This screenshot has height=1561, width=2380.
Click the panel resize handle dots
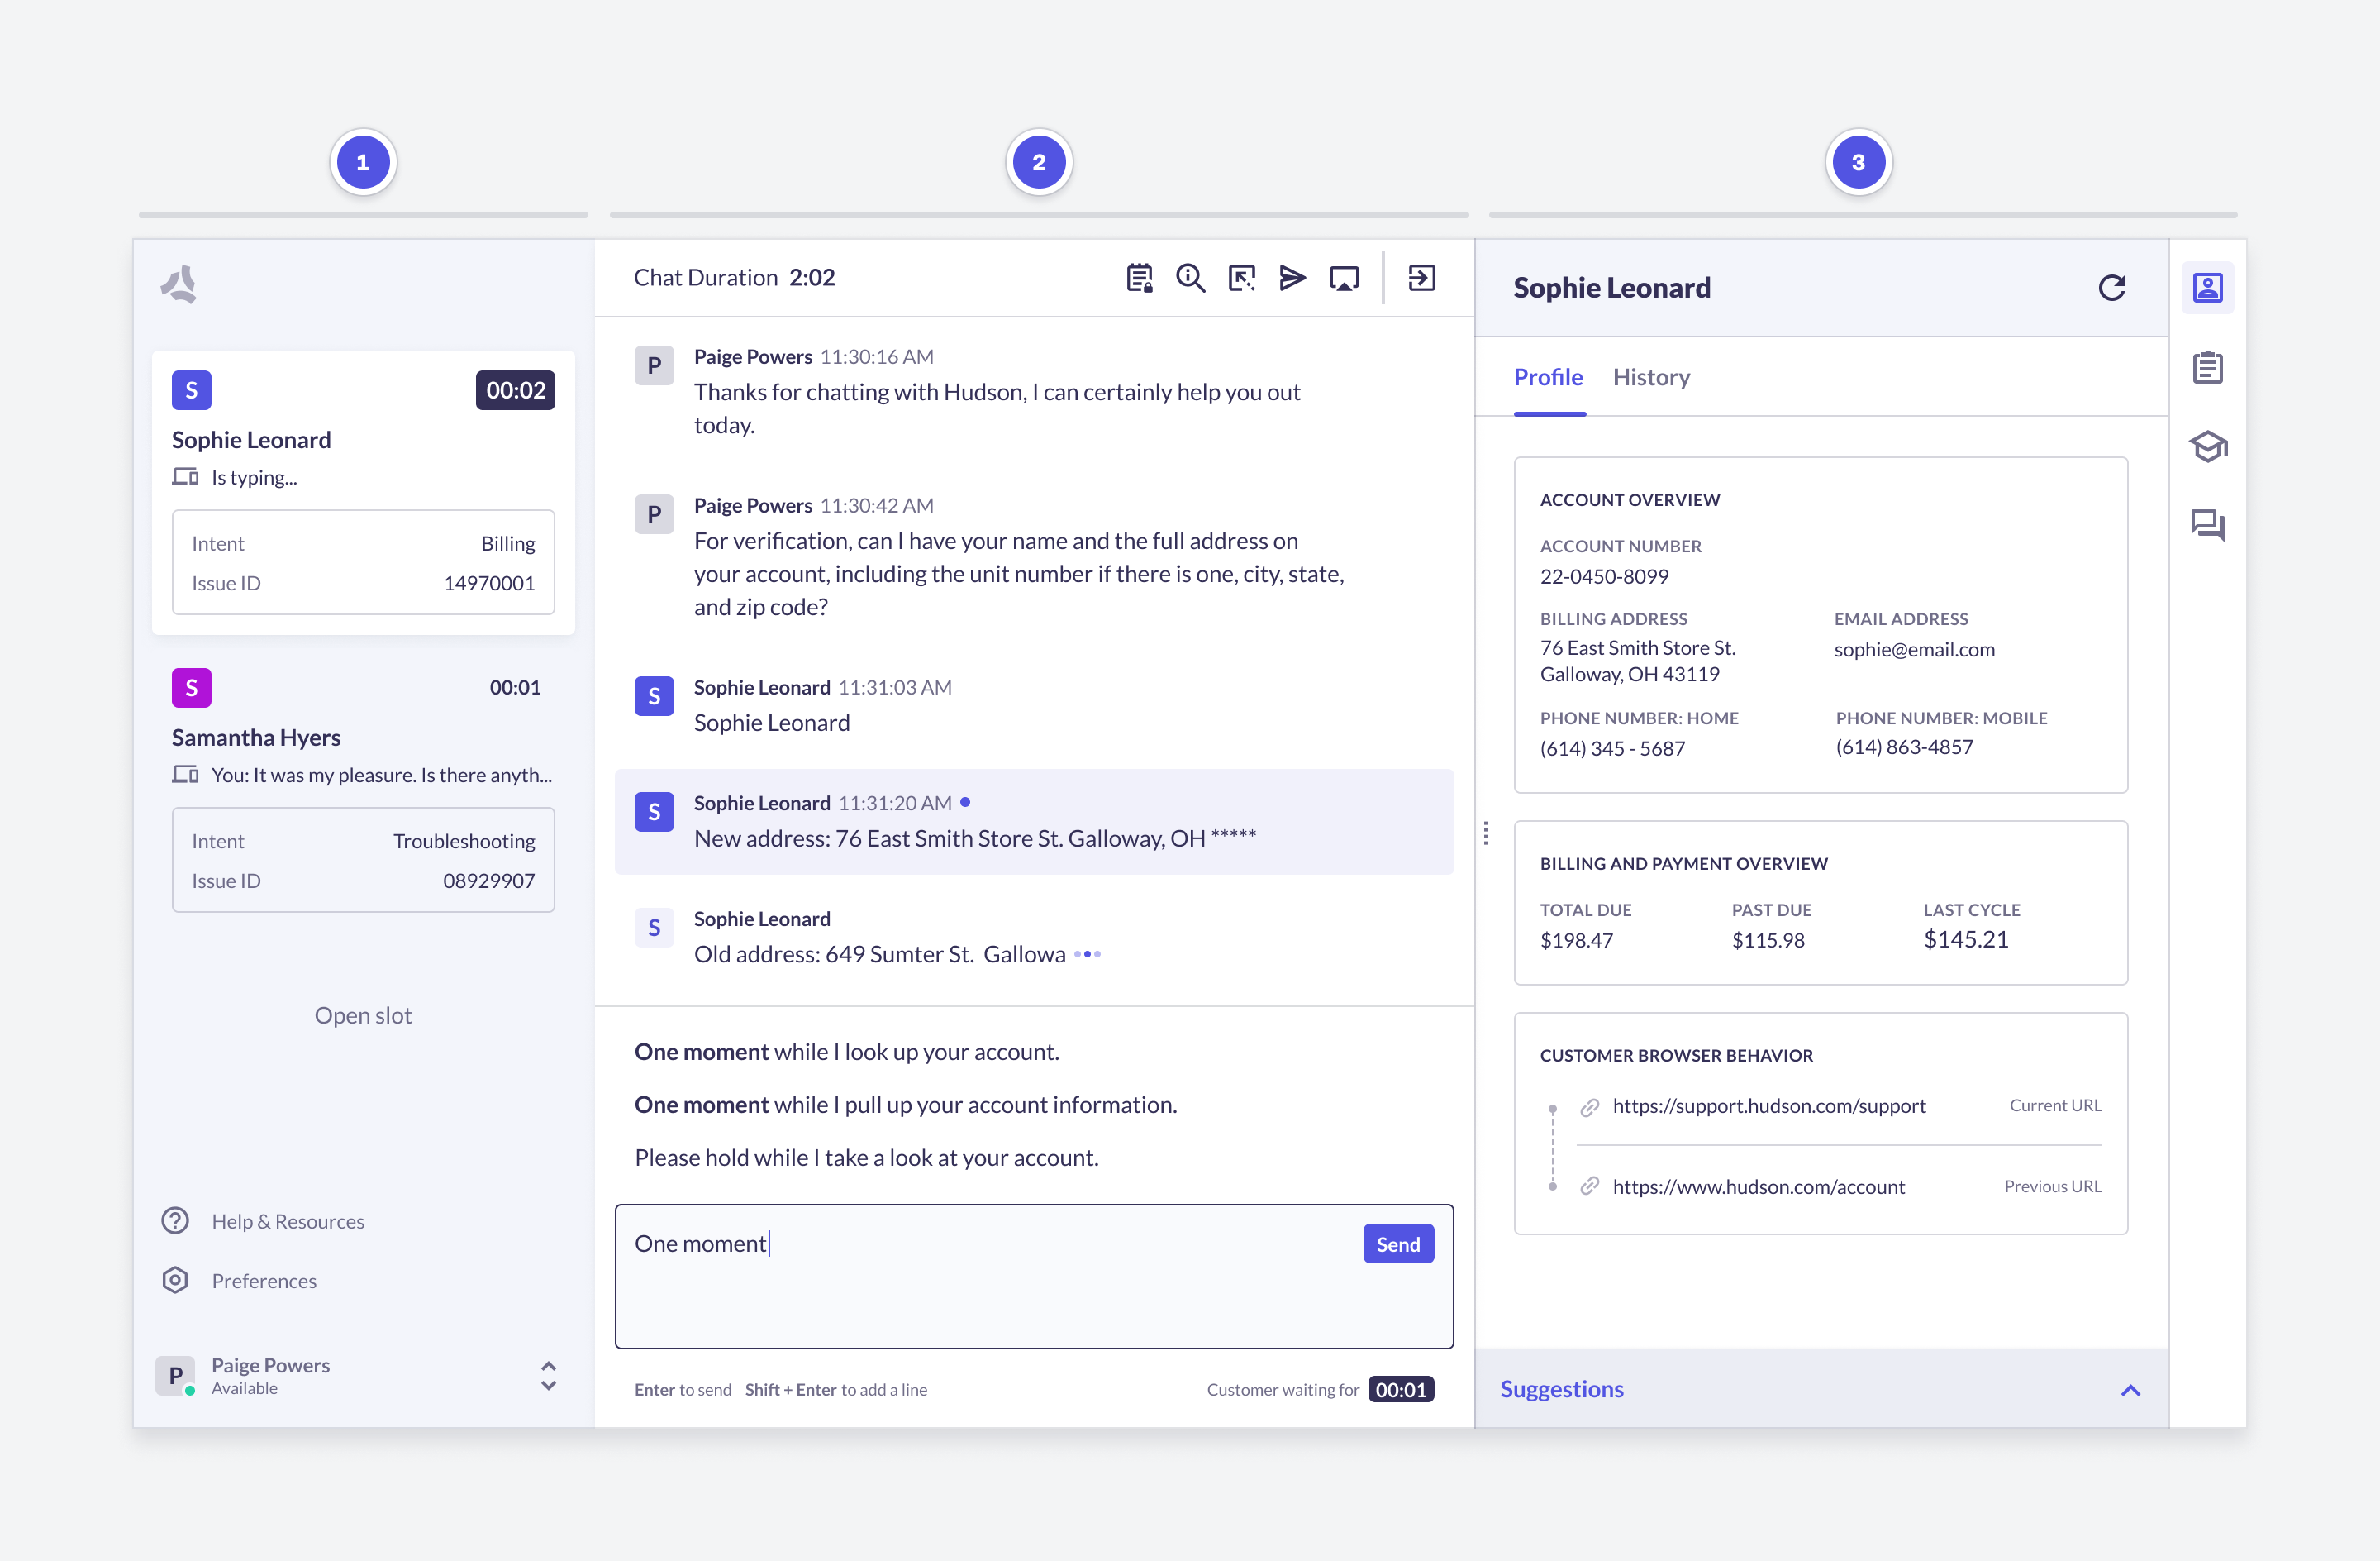coord(1486,833)
